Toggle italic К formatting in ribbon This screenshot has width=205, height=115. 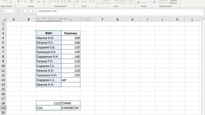coord(21,1)
